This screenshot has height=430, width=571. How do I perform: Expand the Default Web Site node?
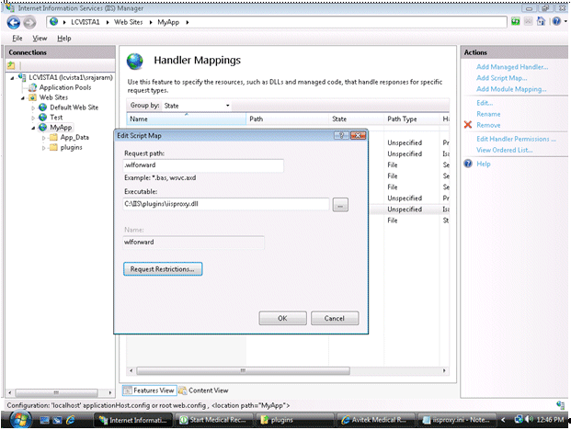pos(33,107)
